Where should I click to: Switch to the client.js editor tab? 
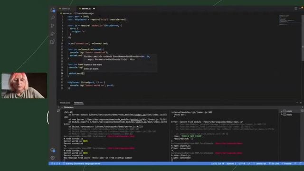[x=66, y=9]
